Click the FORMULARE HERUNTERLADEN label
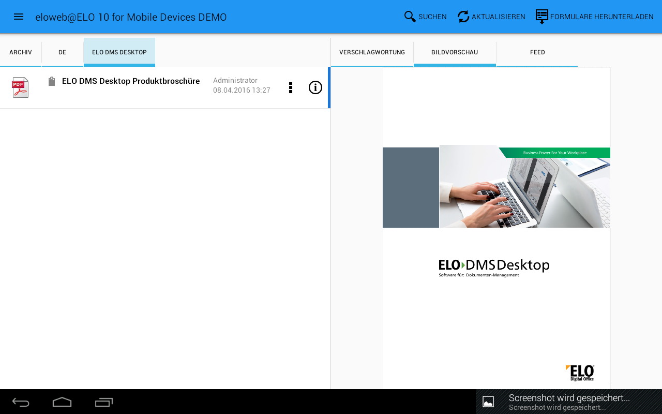This screenshot has width=662, height=414. pyautogui.click(x=602, y=17)
